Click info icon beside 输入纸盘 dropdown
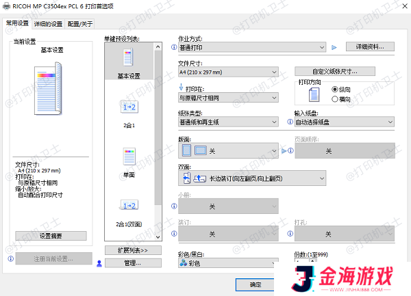The width and height of the screenshot is (411, 296). [x=290, y=122]
